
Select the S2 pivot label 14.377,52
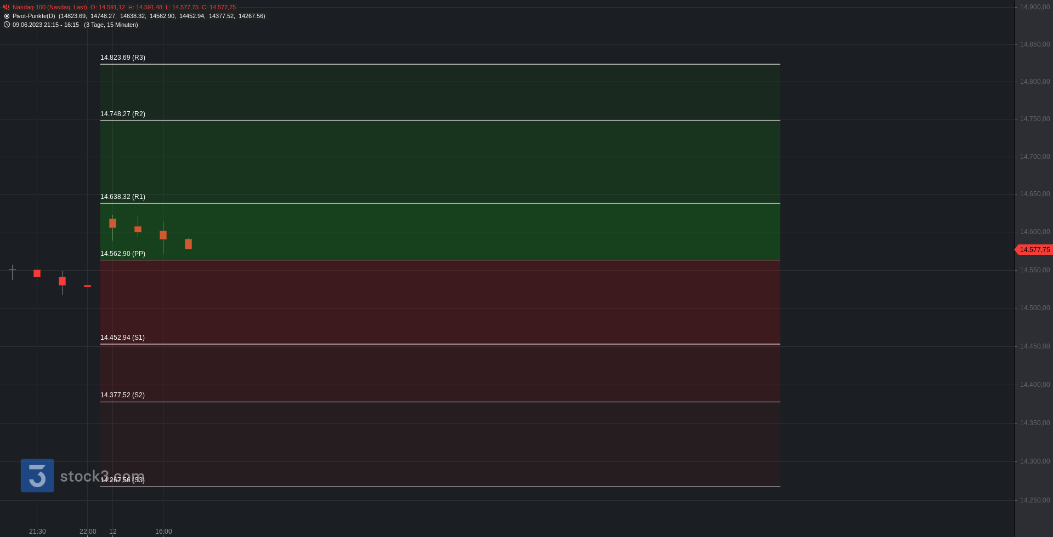tap(122, 395)
